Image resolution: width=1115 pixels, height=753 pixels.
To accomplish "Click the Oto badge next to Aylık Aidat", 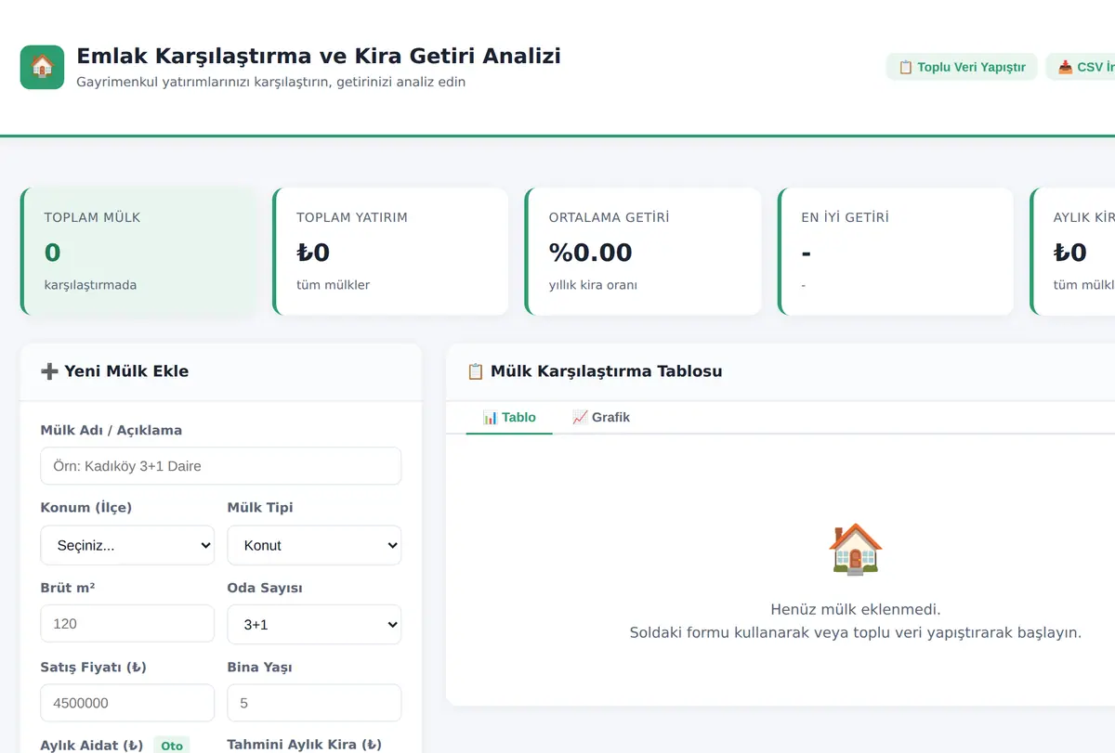I will 172,746.
